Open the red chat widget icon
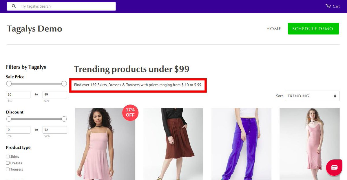Screen dimensions: 347x180 [334, 168]
